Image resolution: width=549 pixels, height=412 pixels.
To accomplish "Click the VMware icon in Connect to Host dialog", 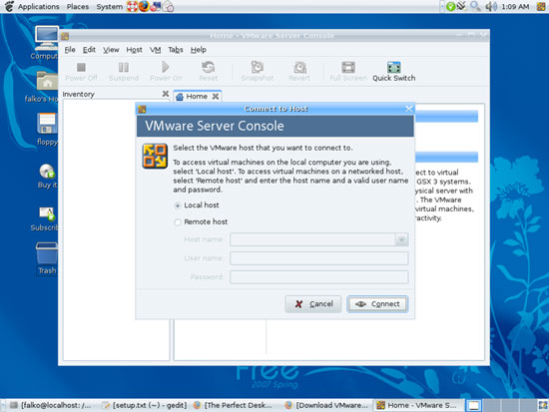I will click(x=155, y=156).
